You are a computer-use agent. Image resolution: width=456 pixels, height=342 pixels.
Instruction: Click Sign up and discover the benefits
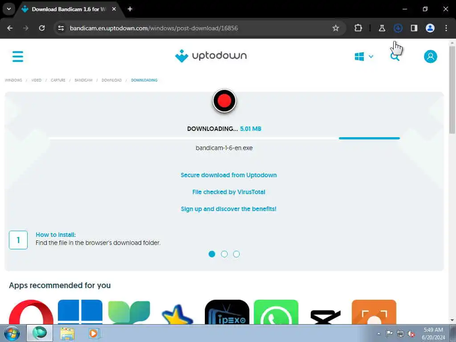click(x=228, y=209)
